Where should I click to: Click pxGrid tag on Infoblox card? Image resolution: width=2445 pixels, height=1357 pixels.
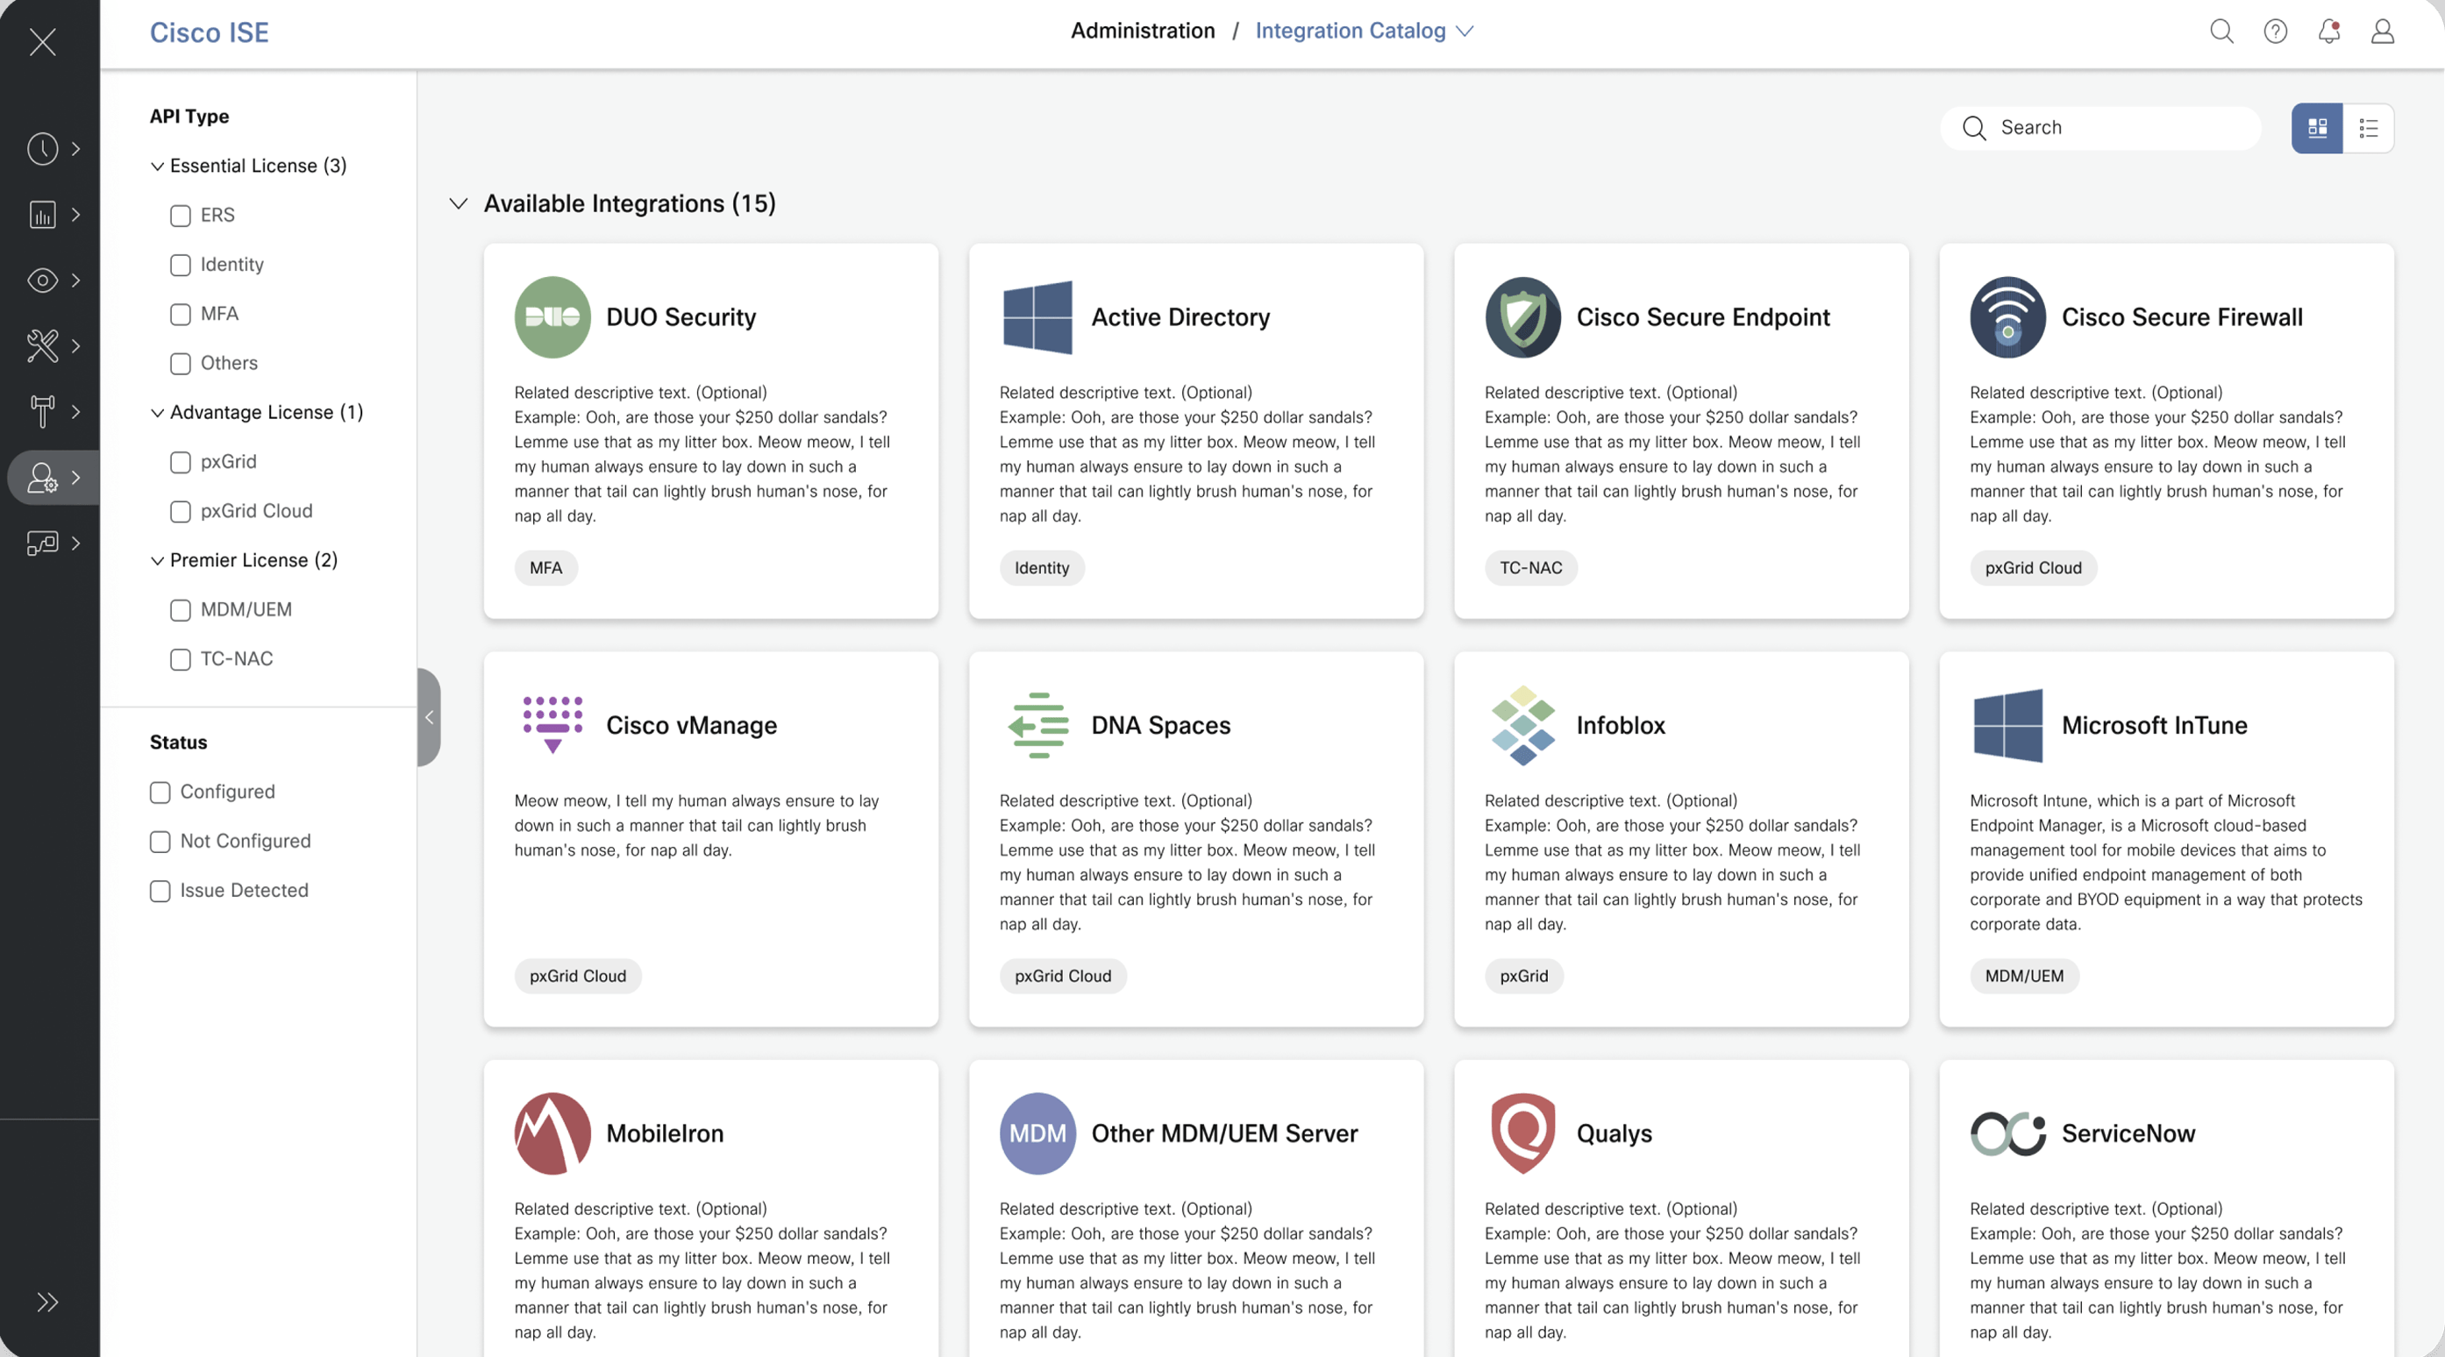[x=1523, y=976]
